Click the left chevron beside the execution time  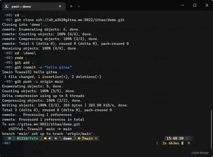(x=157, y=143)
